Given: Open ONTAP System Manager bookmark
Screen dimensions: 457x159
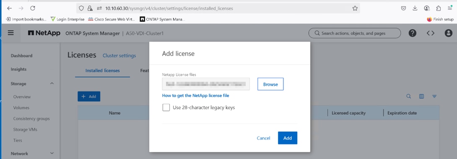Looking at the screenshot, I should point(162,20).
